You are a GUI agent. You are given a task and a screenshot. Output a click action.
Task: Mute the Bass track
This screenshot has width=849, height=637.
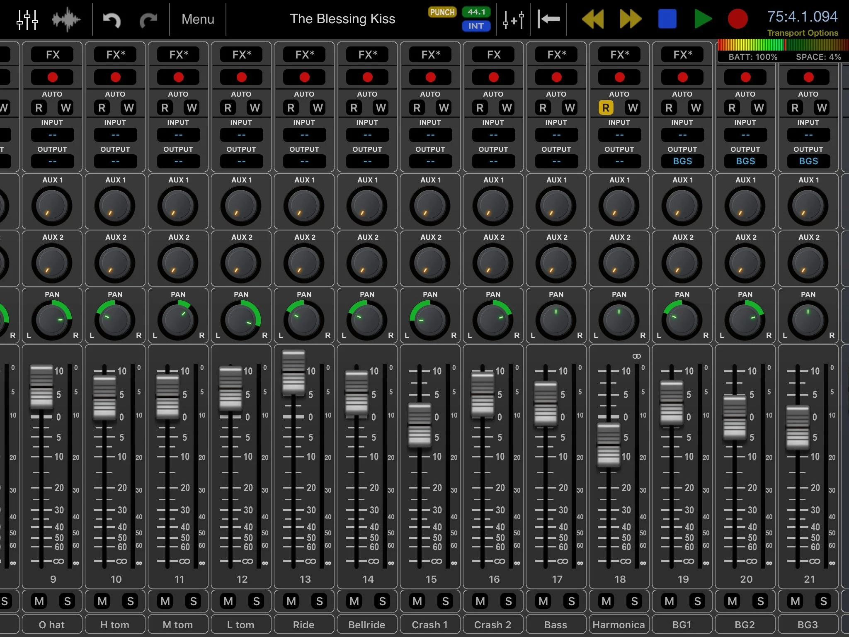(x=543, y=601)
